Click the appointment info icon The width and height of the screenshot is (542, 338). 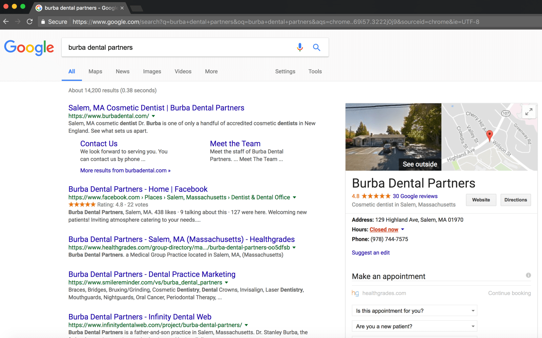(528, 275)
